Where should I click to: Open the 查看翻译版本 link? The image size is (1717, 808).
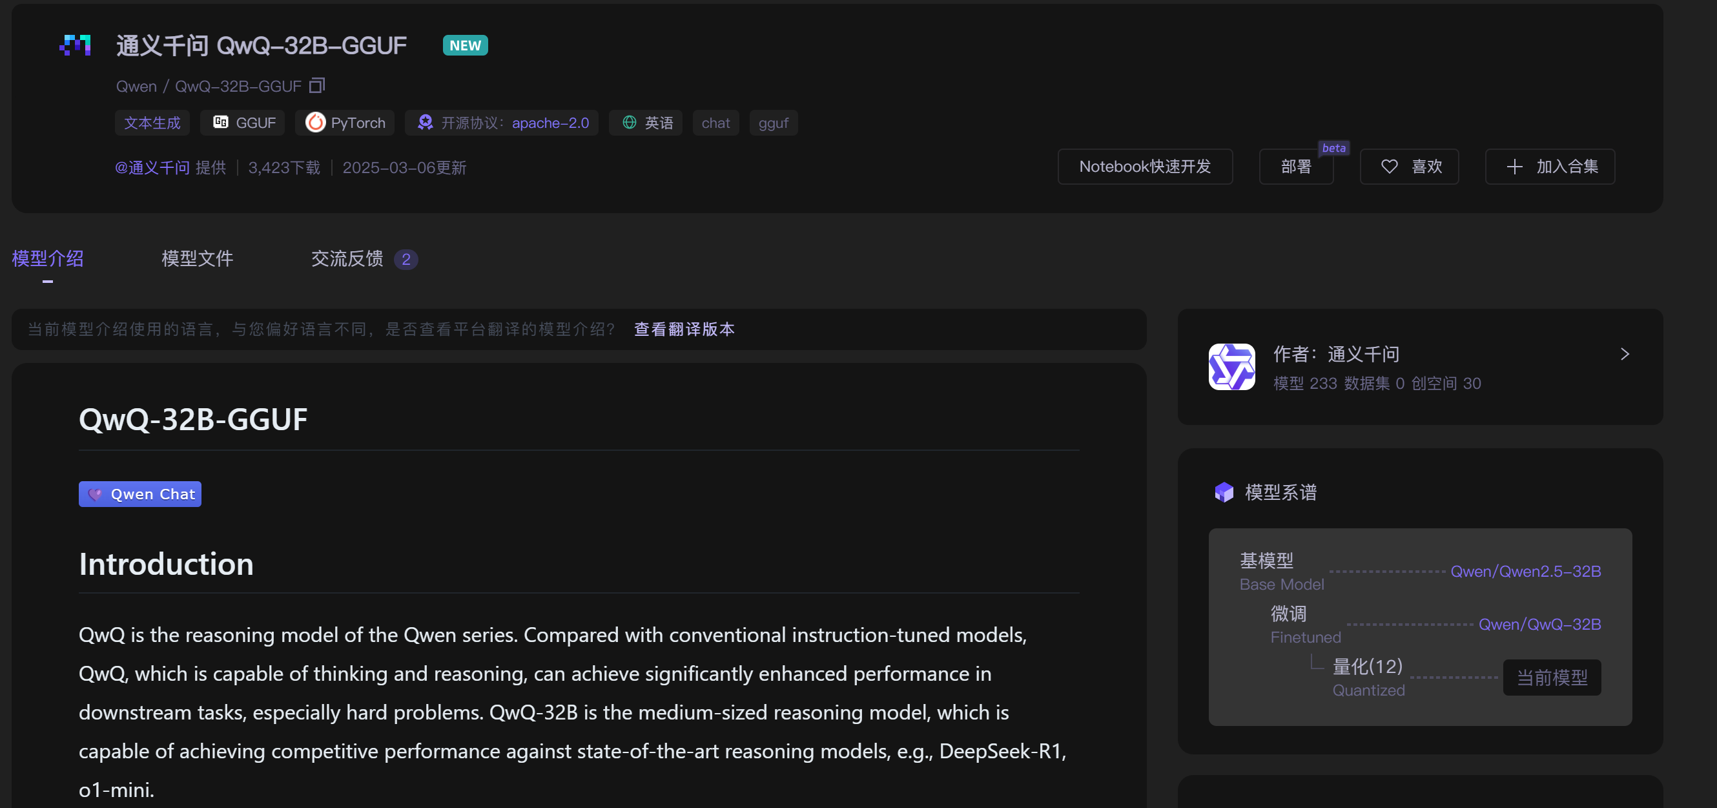684,329
